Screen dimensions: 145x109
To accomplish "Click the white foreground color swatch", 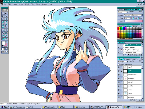I will [4, 43].
